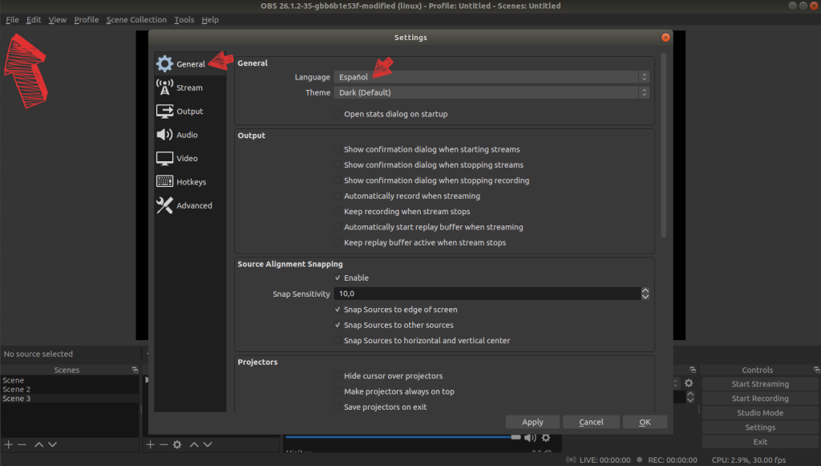This screenshot has height=466, width=821.
Task: Open source properties with the Sources gear icon
Action: click(177, 444)
